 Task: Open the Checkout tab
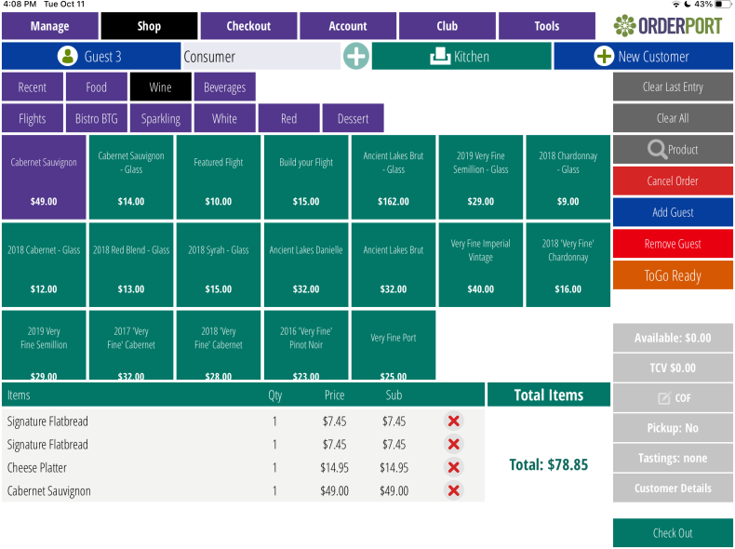[x=249, y=26]
